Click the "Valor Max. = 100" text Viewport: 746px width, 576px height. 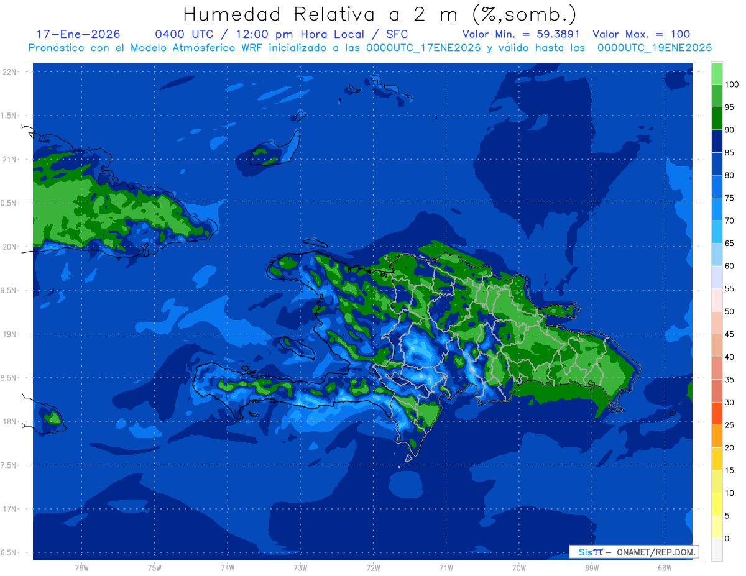[x=641, y=34]
